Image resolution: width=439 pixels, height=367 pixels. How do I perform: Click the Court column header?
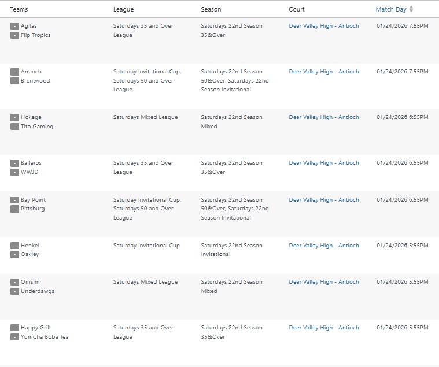click(297, 9)
